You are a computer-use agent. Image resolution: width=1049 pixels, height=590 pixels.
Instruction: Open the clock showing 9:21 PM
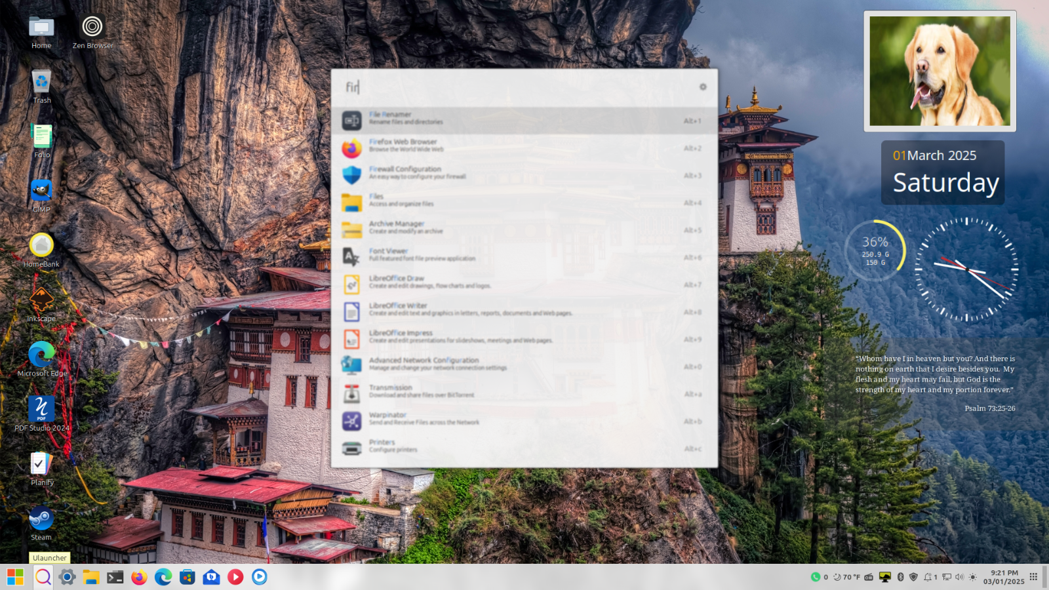[x=1004, y=577]
